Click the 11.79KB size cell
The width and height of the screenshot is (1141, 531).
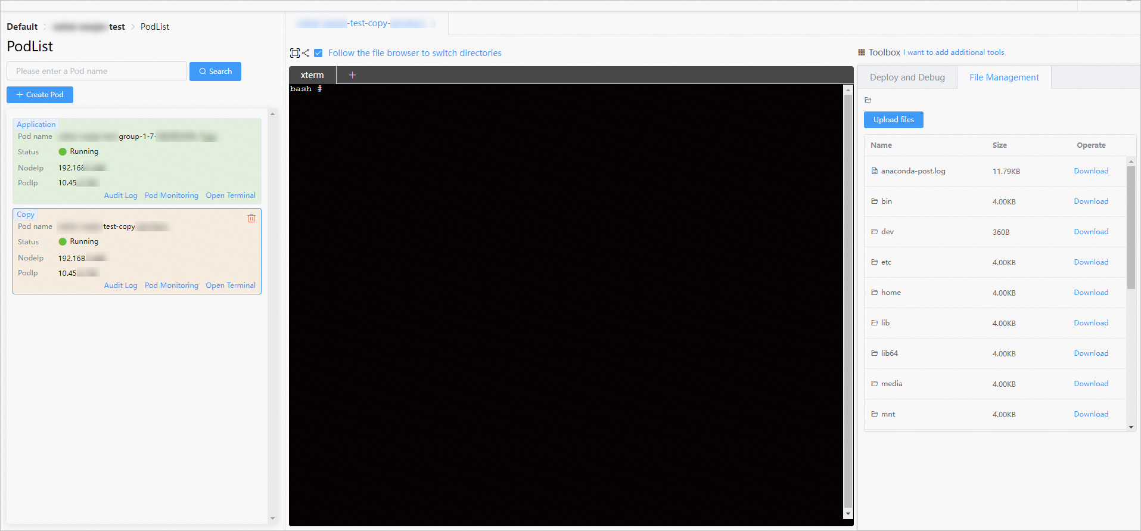point(1006,172)
